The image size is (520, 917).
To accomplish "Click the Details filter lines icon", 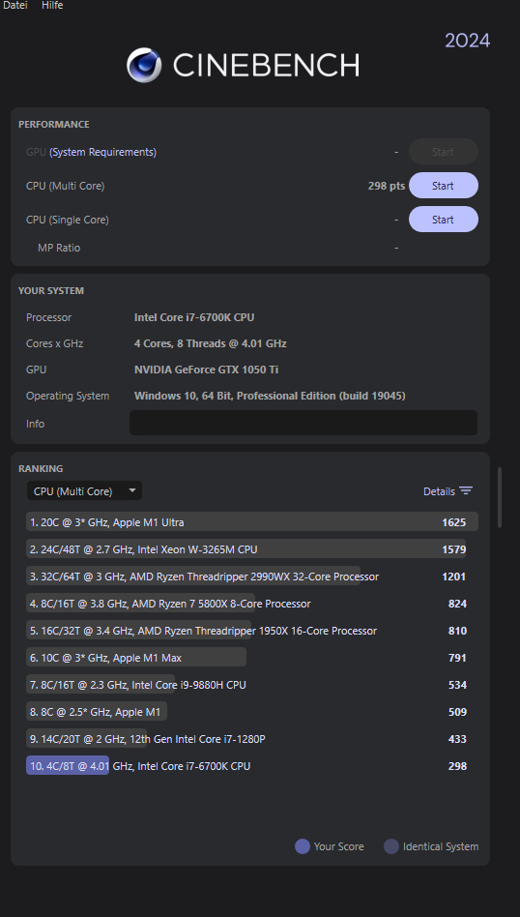I will point(466,491).
